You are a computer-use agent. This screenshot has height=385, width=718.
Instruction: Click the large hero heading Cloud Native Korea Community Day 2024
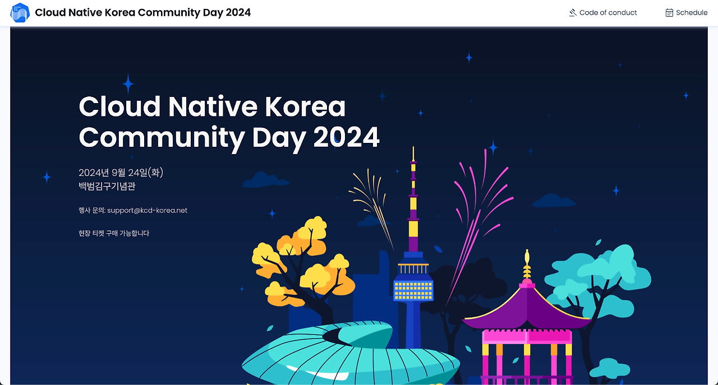[x=229, y=122]
